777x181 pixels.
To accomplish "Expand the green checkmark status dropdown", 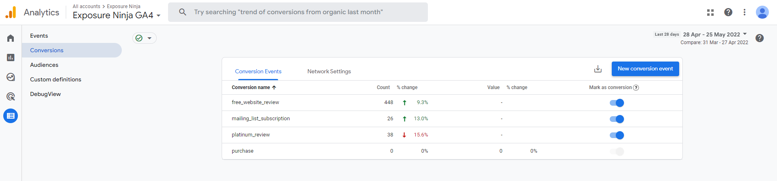I will tap(145, 38).
